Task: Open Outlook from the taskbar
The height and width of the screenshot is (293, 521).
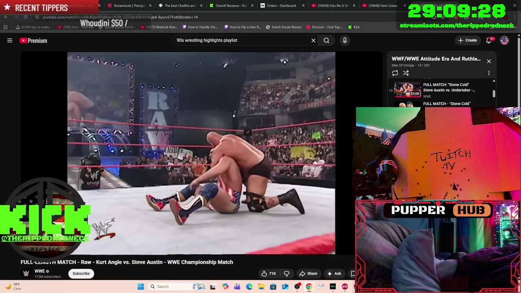Action: [x=285, y=286]
